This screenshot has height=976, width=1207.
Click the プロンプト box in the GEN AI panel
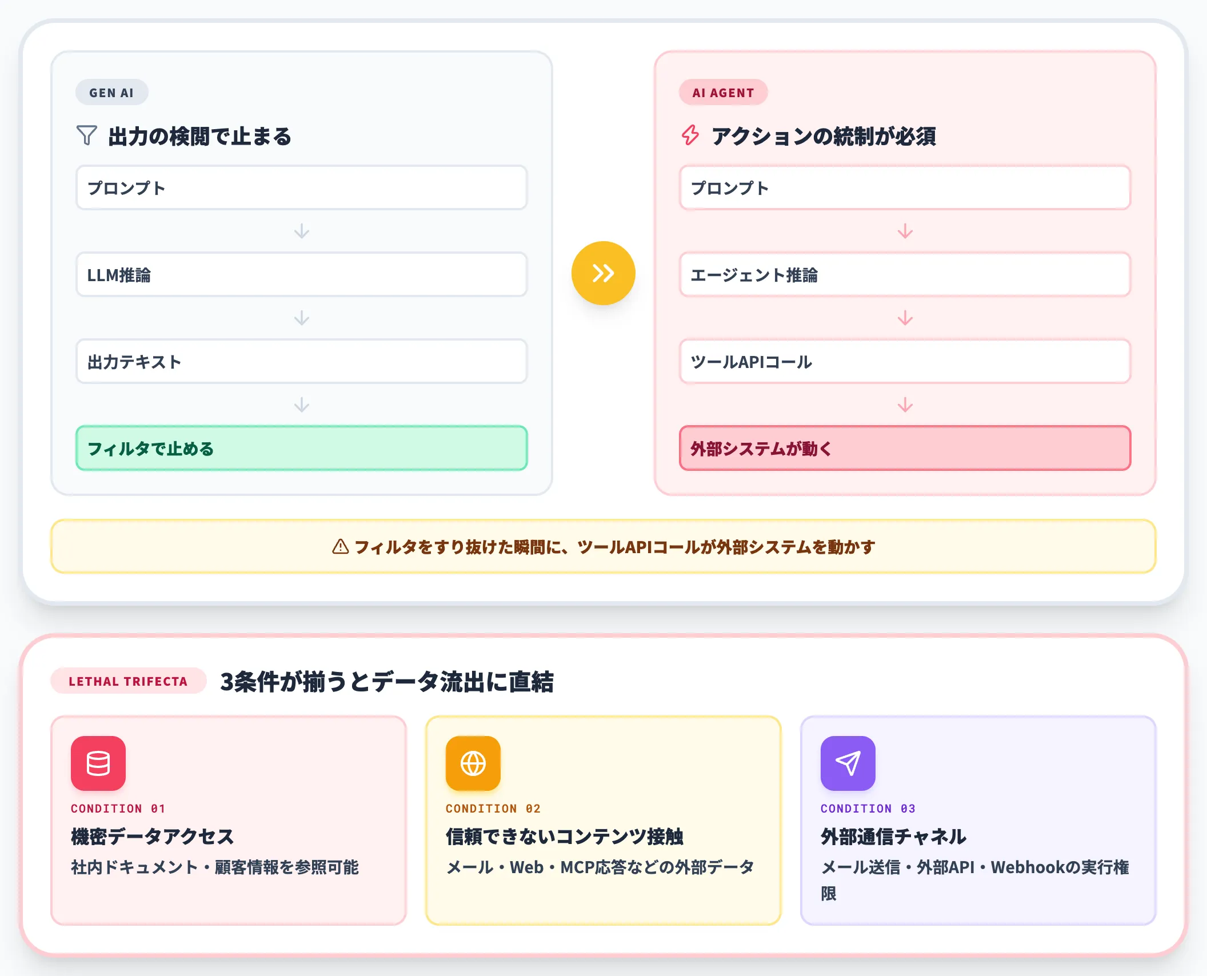302,188
